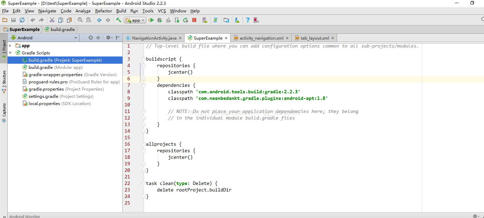
Task: Click the Debug app bug icon
Action: tap(160, 20)
